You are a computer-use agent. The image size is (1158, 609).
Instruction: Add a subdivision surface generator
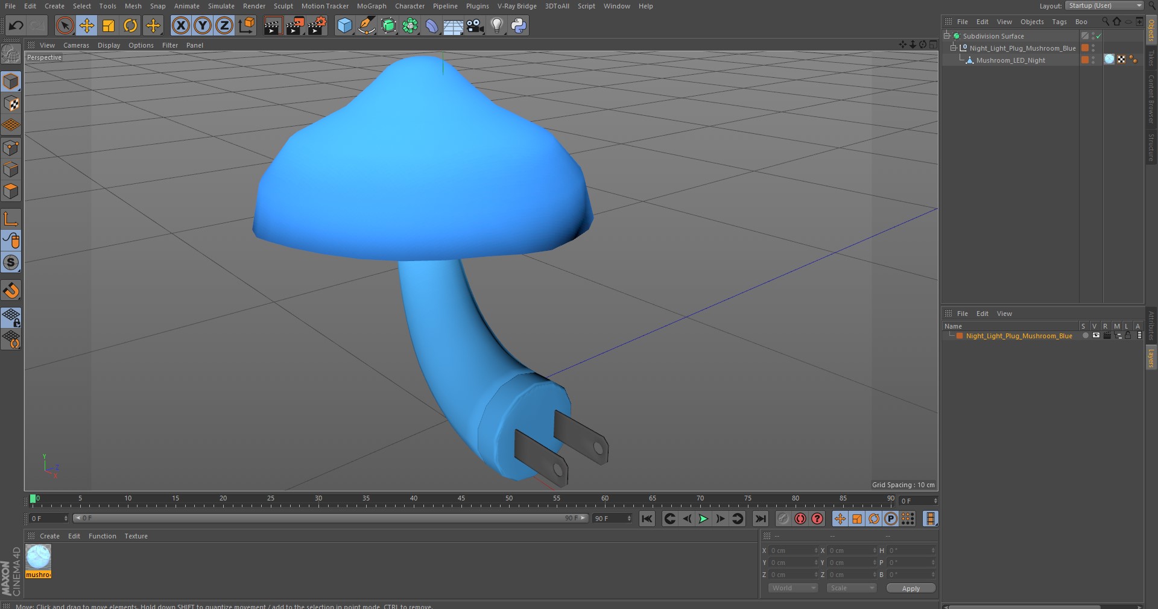388,25
